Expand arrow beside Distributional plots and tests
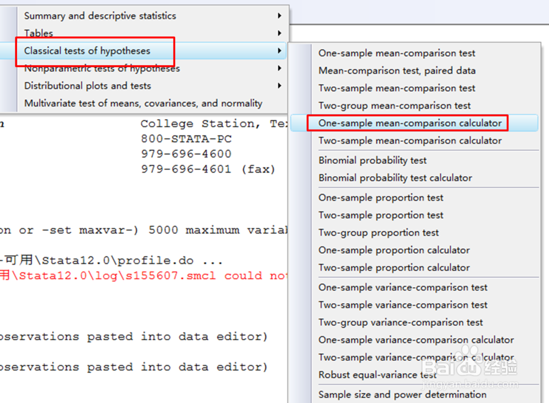 279,86
